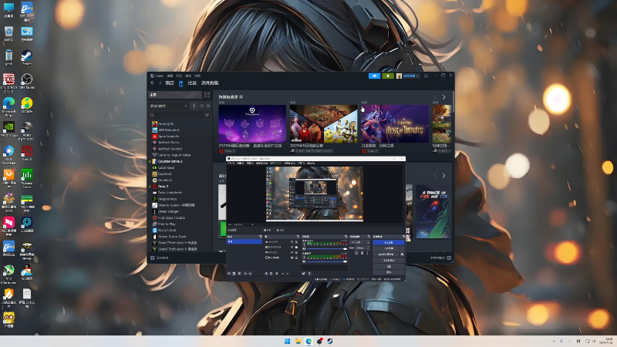The width and height of the screenshot is (617, 347).
Task: Delete selected source with OBS trash icon
Action: tap(271, 274)
